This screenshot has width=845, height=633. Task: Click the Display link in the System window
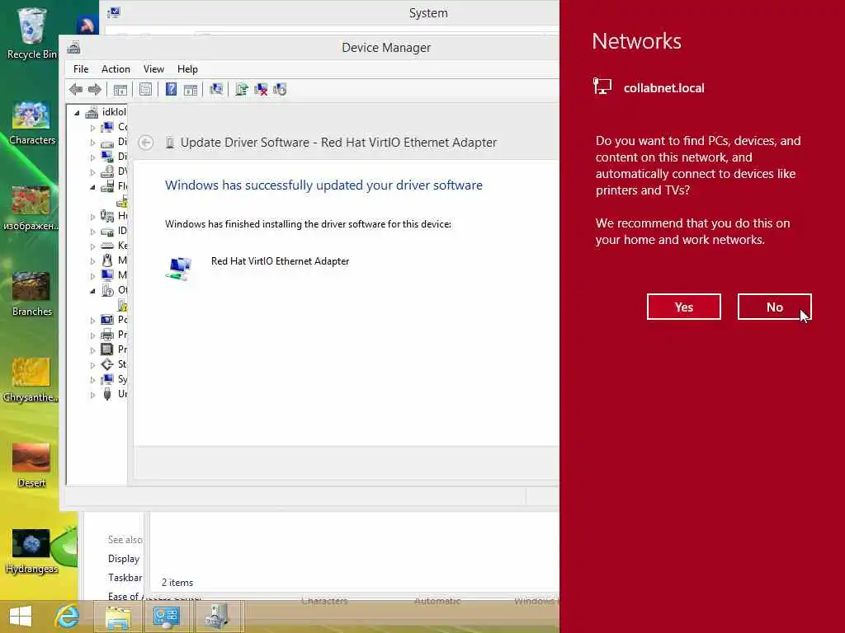point(124,559)
